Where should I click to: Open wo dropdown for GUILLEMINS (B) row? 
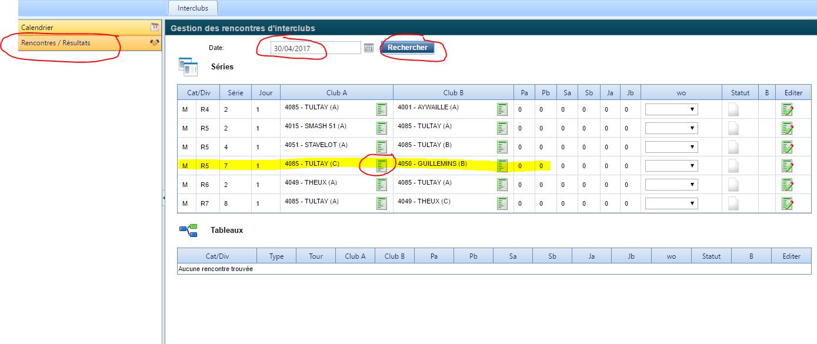[x=671, y=166]
